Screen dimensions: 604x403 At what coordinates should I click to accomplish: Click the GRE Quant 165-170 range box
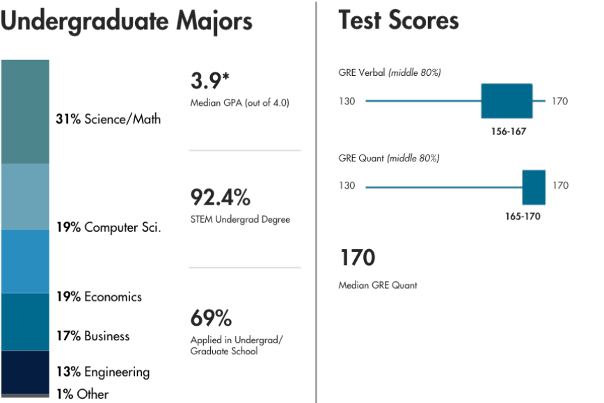pyautogui.click(x=534, y=187)
